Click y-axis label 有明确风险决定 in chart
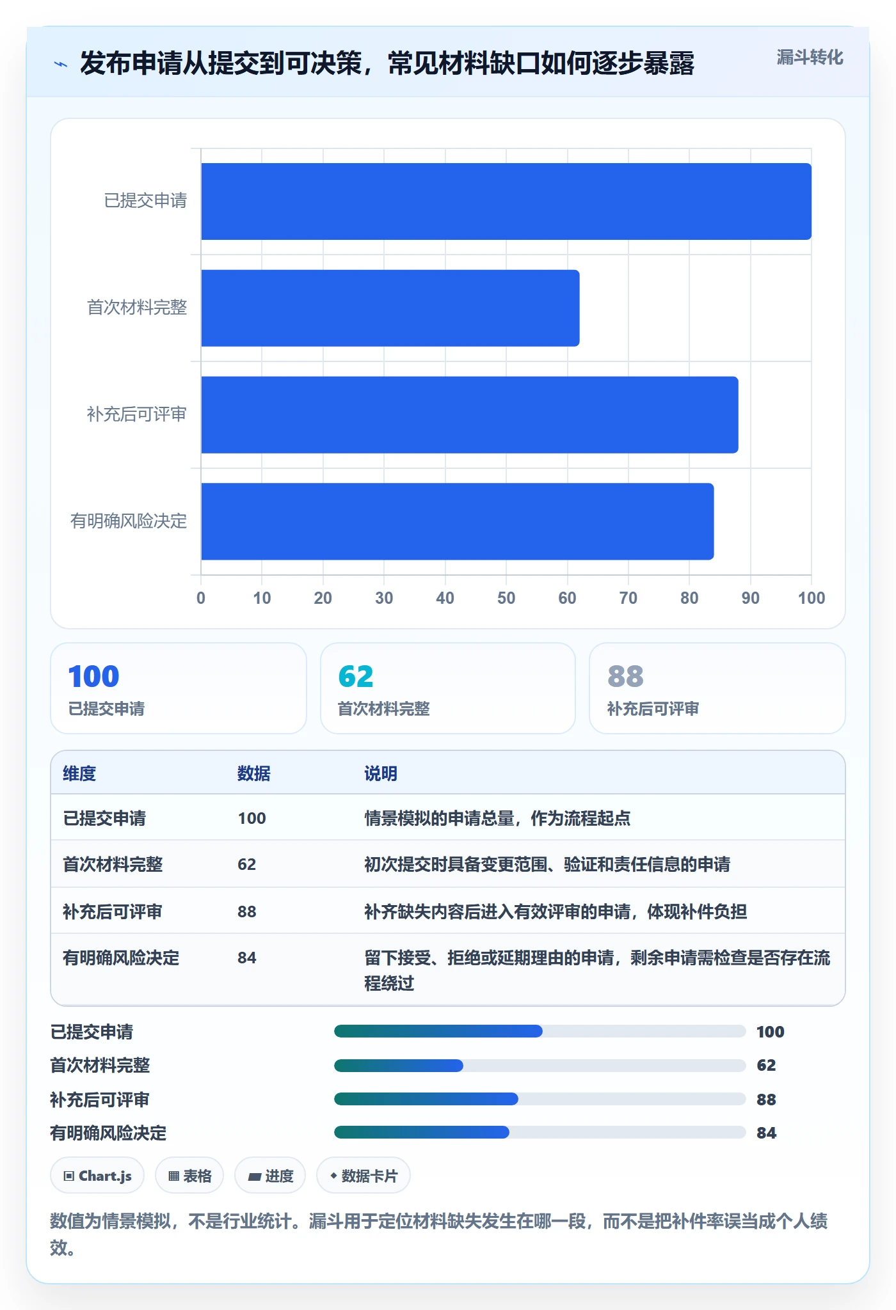896x1310 pixels. 129,521
